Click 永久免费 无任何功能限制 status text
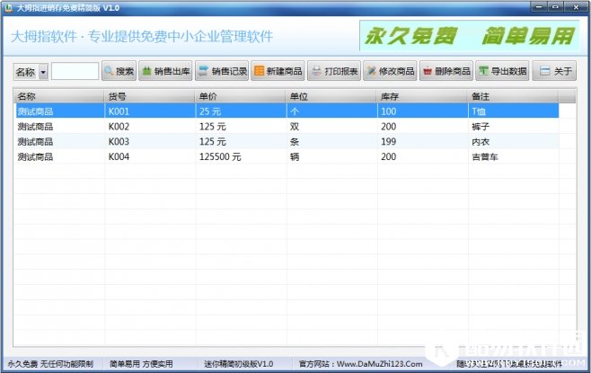This screenshot has width=591, height=373. [50, 364]
